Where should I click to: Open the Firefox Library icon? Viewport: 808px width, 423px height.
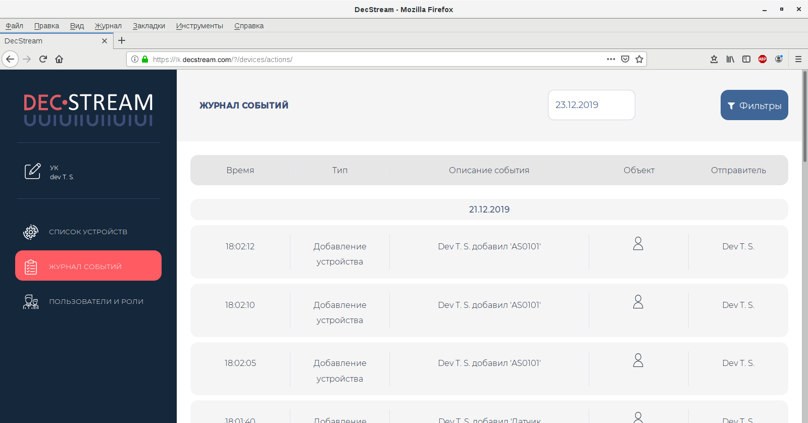[x=730, y=59]
